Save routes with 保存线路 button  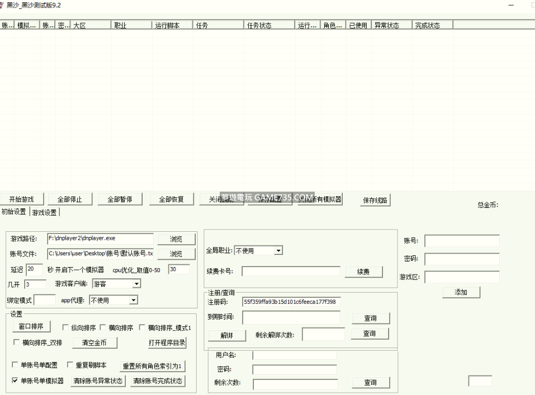click(375, 200)
